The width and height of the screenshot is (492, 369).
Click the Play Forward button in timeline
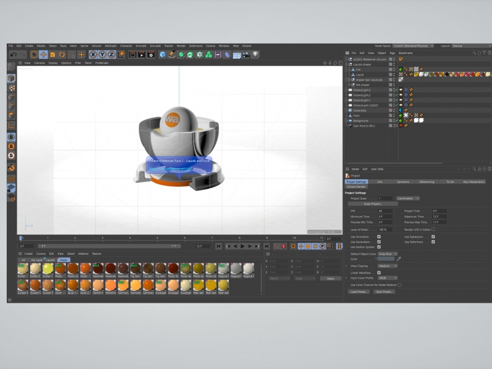coord(242,246)
